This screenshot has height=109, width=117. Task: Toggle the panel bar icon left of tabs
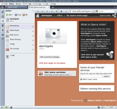[2, 7]
